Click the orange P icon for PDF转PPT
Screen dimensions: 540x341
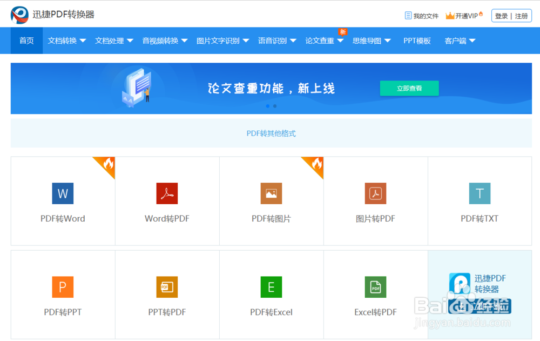coord(63,287)
